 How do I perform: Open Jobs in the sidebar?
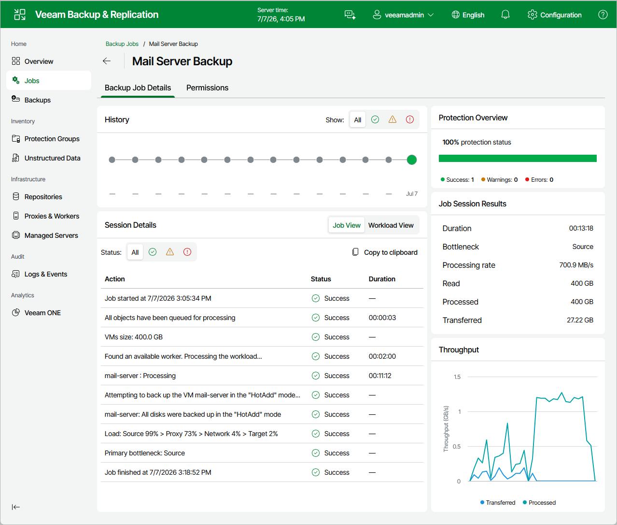(x=49, y=81)
